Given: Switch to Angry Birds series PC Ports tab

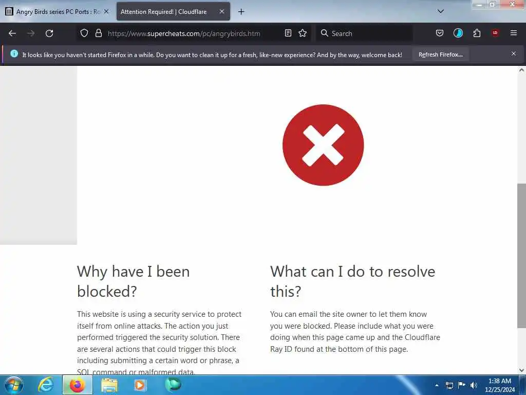Looking at the screenshot, I should coord(58,12).
